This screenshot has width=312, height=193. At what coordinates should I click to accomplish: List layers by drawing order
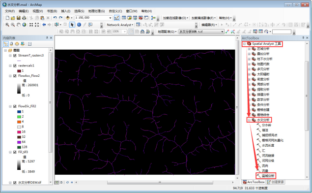[x=6, y=44]
